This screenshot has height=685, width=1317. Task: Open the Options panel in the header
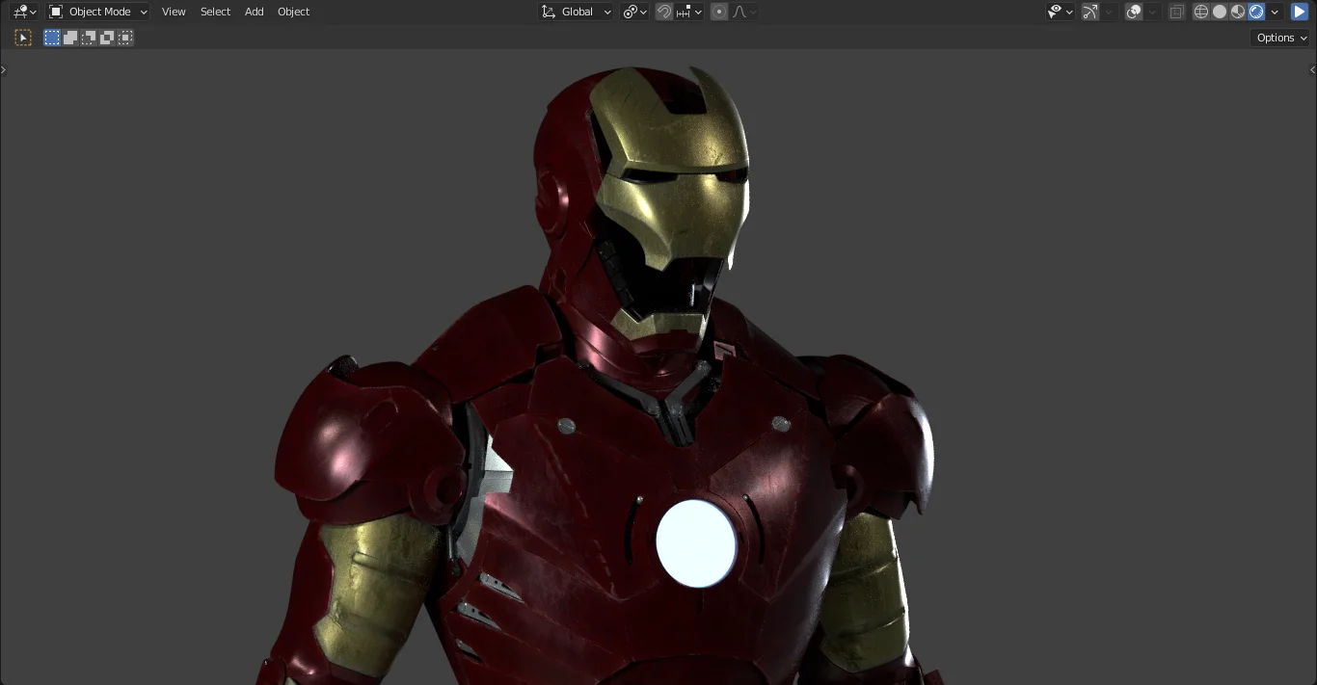click(x=1277, y=37)
